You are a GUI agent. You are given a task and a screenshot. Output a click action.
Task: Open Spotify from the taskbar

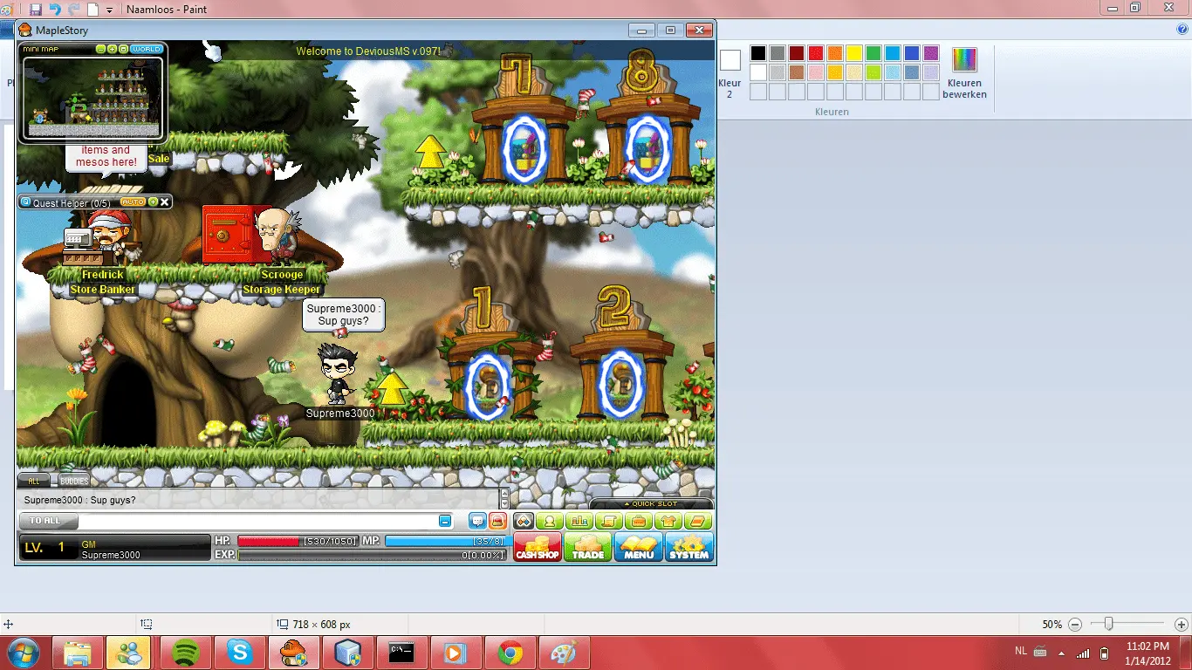click(x=185, y=653)
